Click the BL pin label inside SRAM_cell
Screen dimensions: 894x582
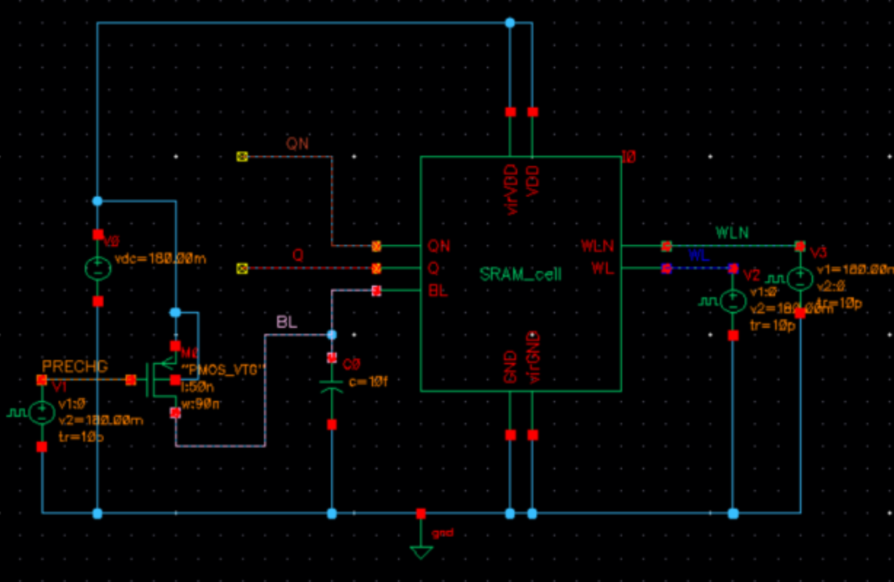(x=438, y=291)
